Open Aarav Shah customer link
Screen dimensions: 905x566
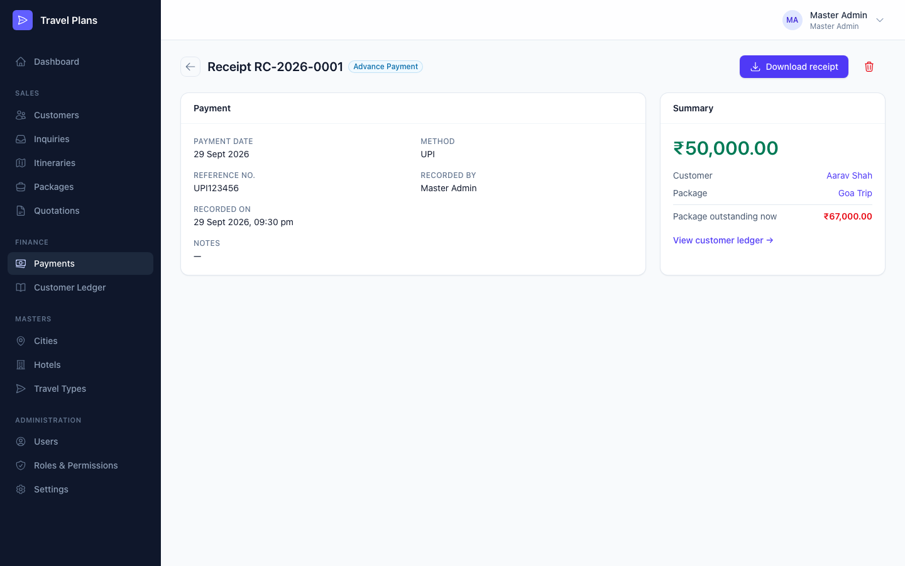click(849, 175)
